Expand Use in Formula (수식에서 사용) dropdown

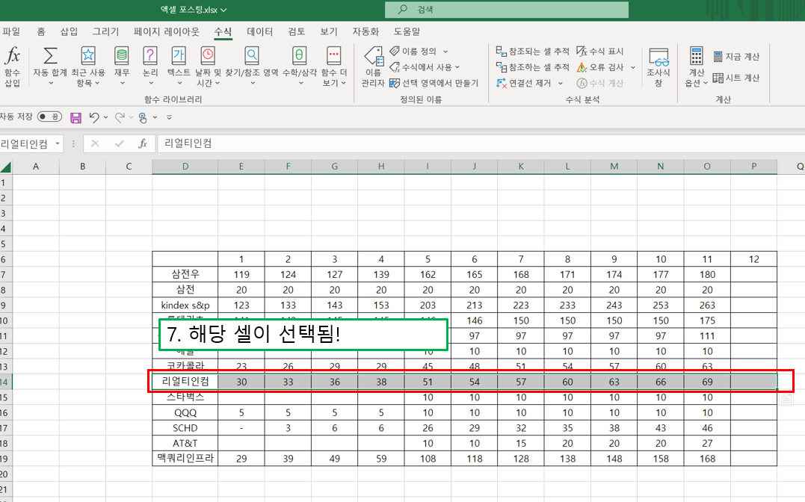(457, 66)
